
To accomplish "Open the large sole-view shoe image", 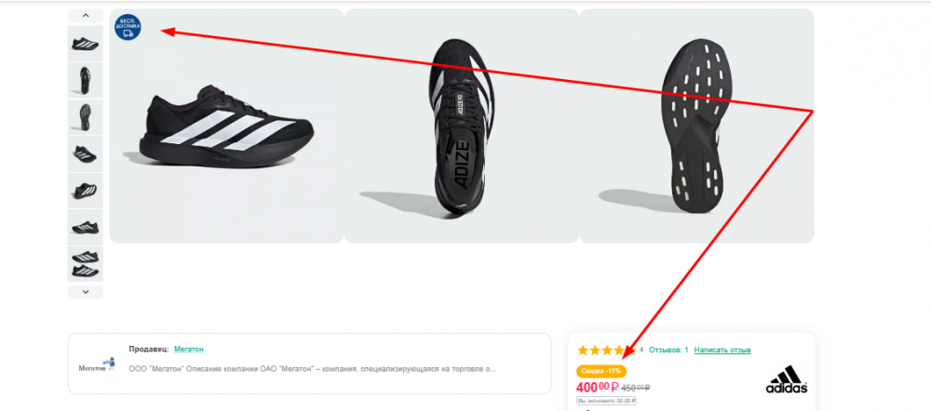I will coord(696,126).
